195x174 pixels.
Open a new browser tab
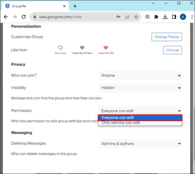pyautogui.click(x=75, y=6)
